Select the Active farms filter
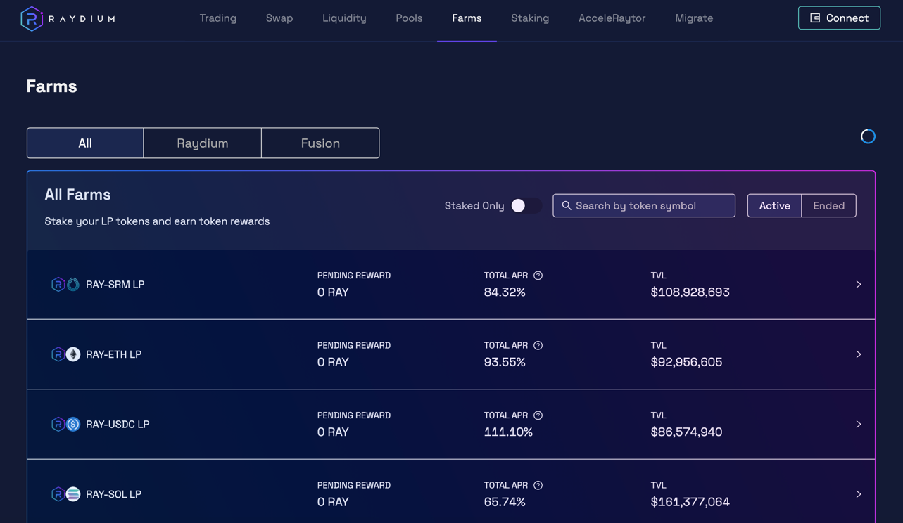 click(774, 205)
